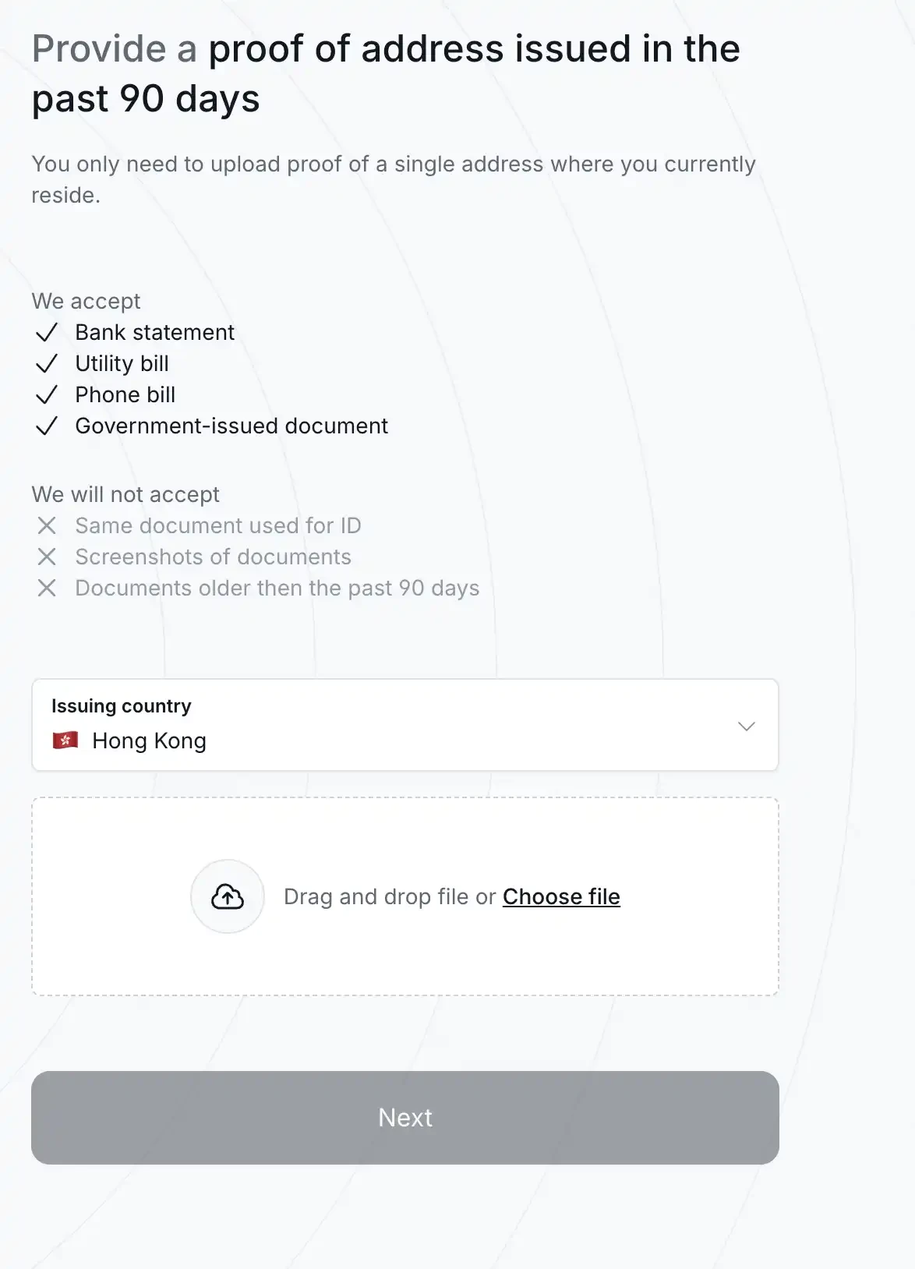Click the Issuing country field label
The image size is (915, 1269).
tap(122, 705)
